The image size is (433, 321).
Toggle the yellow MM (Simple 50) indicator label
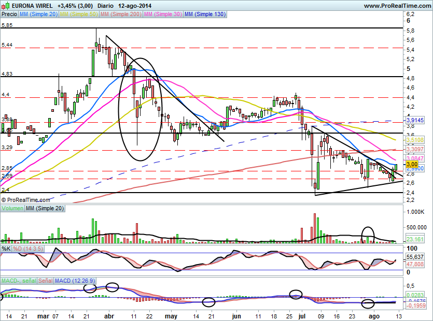(79, 14)
